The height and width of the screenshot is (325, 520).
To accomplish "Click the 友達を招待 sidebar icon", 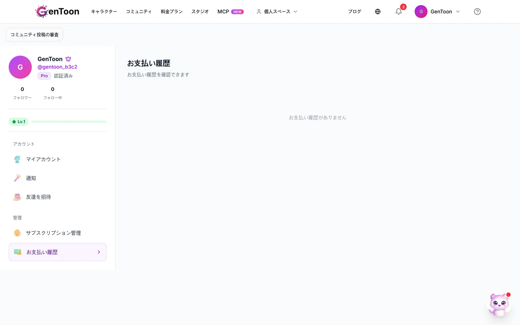I will (17, 197).
